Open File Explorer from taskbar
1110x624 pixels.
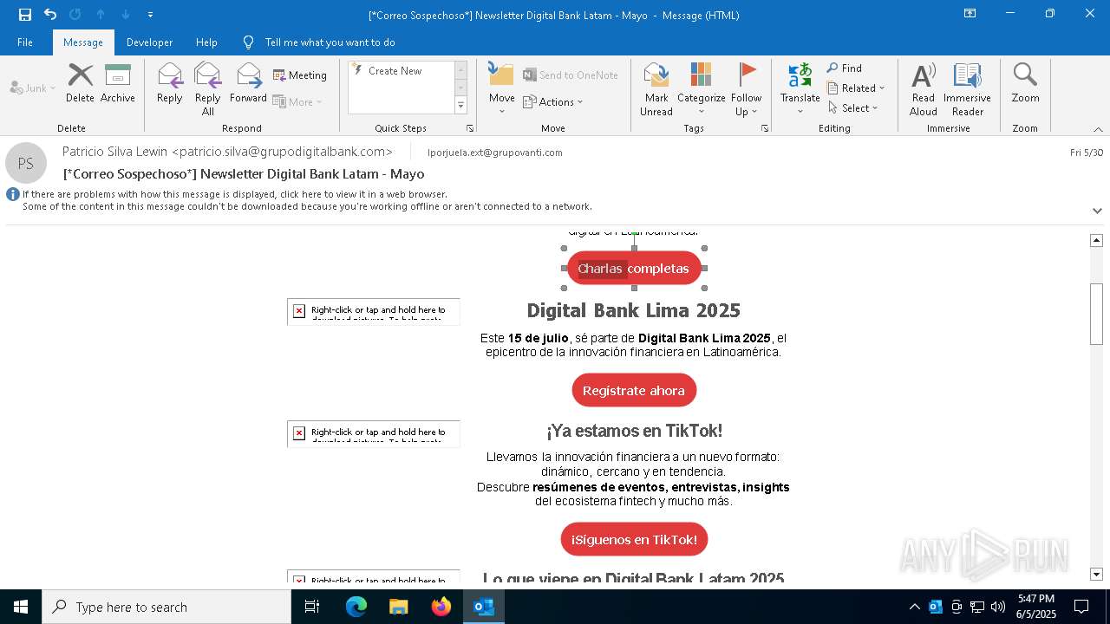tap(399, 607)
